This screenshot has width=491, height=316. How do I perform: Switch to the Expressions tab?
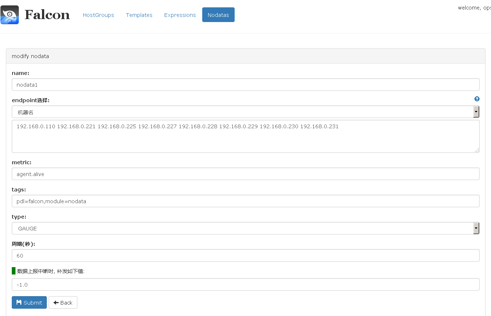180,15
